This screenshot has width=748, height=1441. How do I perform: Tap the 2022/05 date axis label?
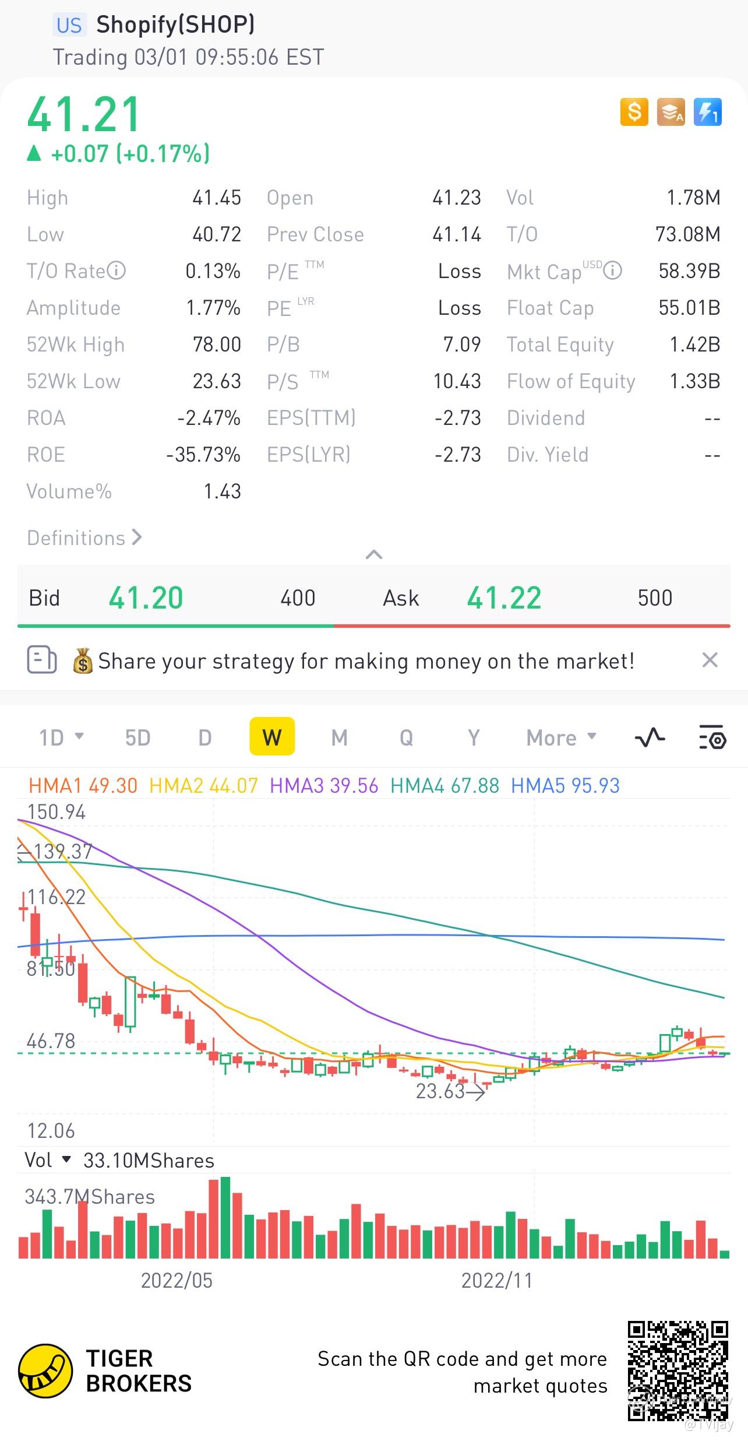[x=177, y=1280]
